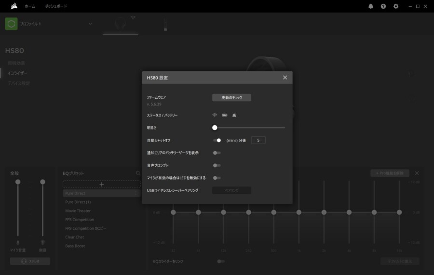Image resolution: width=434 pixels, height=275 pixels.
Task: Open the ホーム menu
Action: pos(29,6)
